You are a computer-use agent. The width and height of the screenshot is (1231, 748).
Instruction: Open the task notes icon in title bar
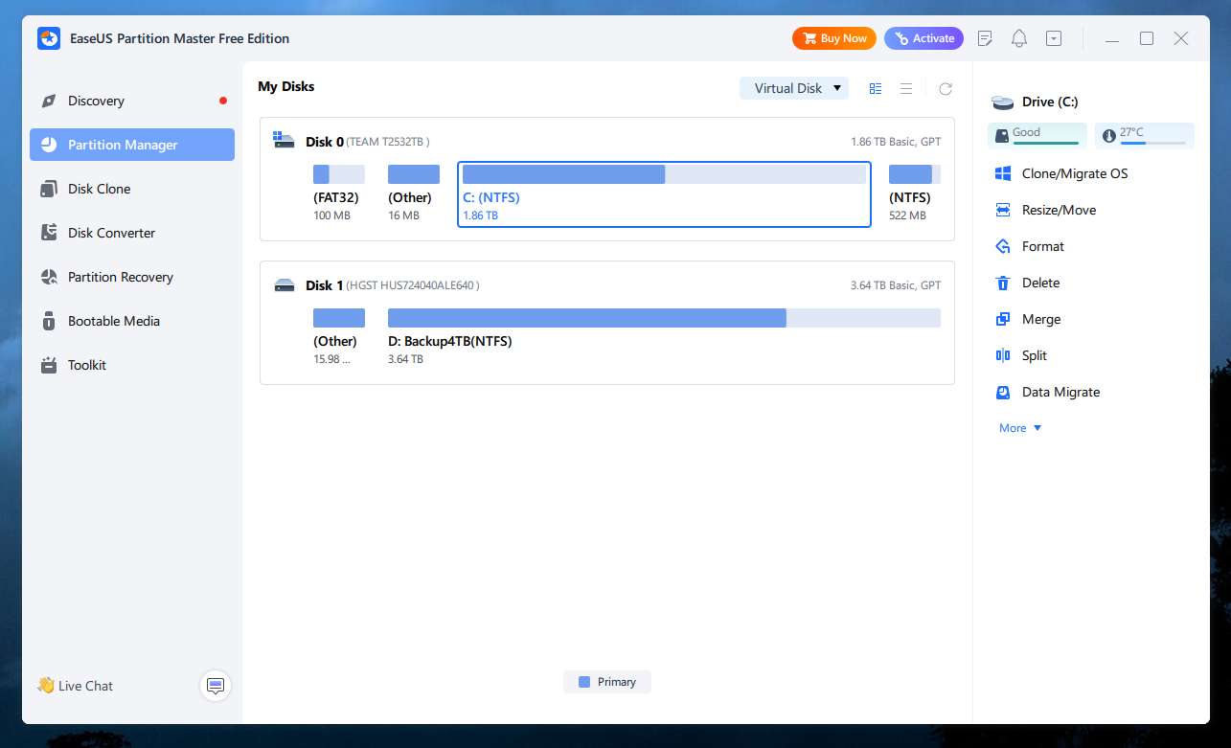tap(985, 38)
